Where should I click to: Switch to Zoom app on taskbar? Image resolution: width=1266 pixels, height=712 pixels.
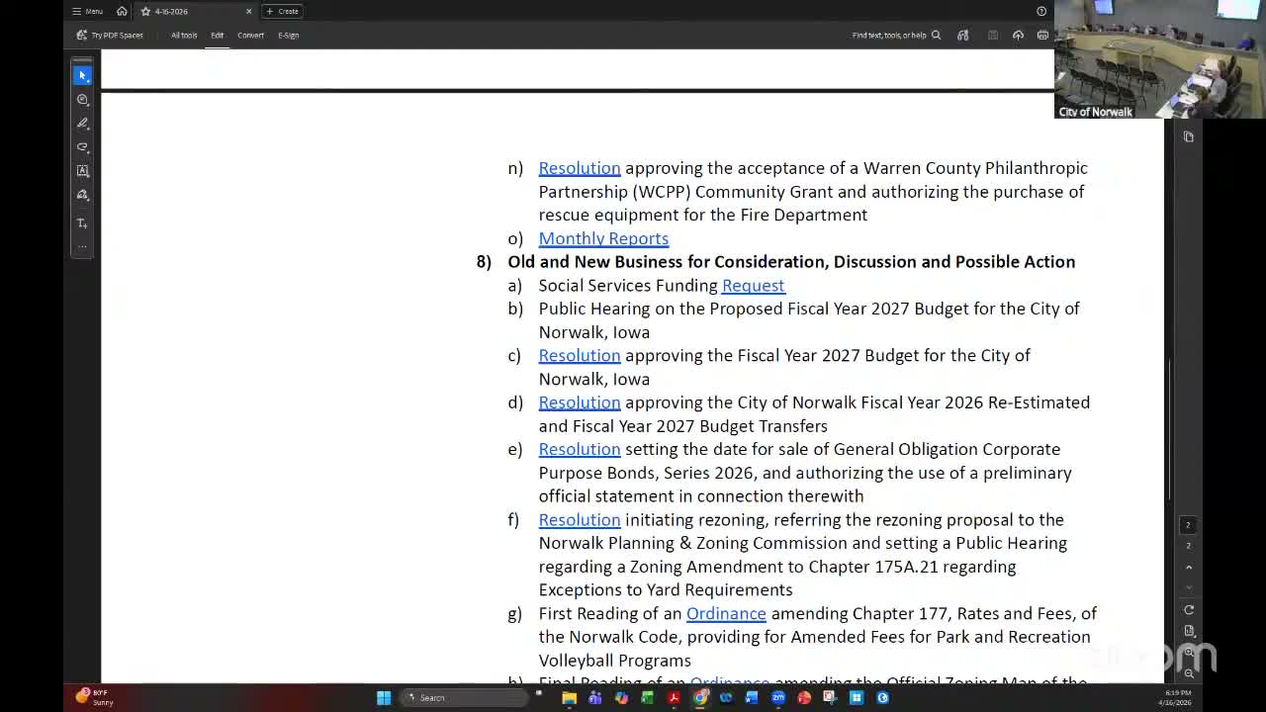778,697
